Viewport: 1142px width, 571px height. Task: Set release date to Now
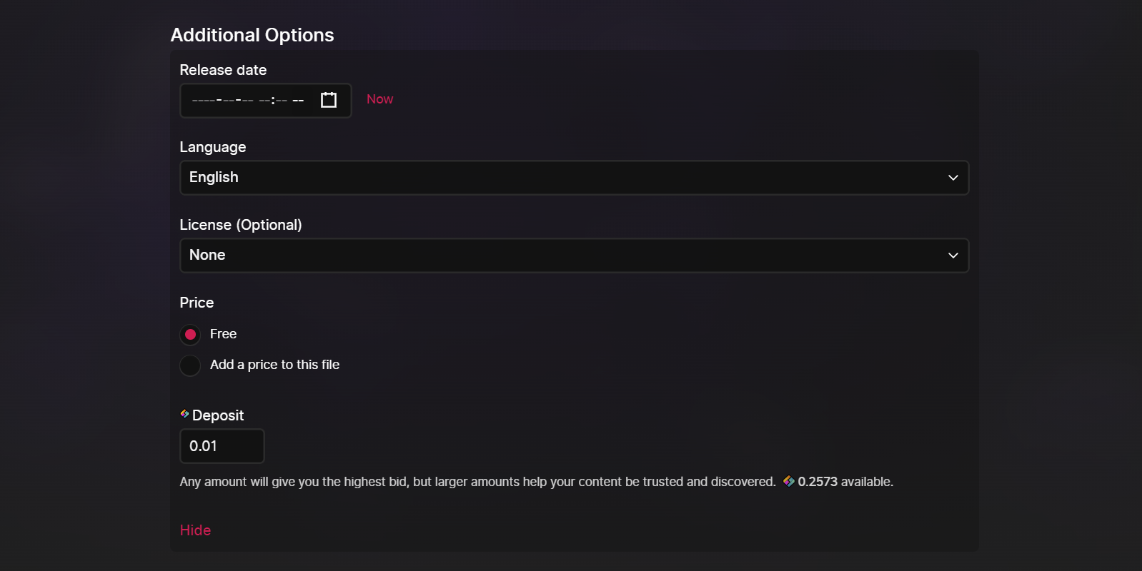point(379,99)
